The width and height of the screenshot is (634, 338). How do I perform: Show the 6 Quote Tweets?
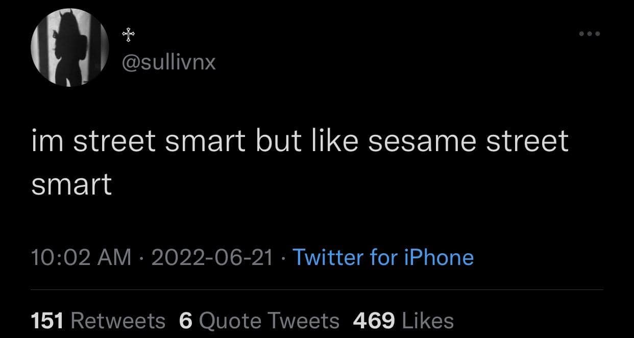(x=259, y=321)
